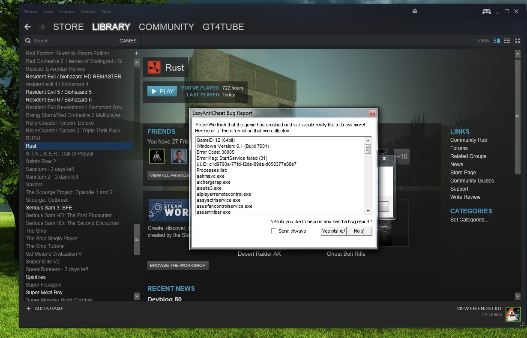This screenshot has width=527, height=338.
Task: Click the Write Review link
Action: click(x=465, y=197)
